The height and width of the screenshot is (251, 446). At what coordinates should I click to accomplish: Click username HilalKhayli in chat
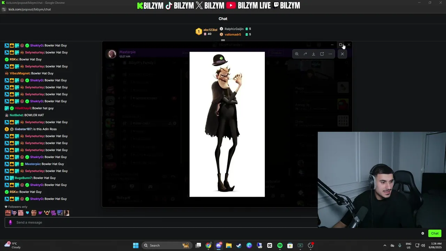[23, 108]
